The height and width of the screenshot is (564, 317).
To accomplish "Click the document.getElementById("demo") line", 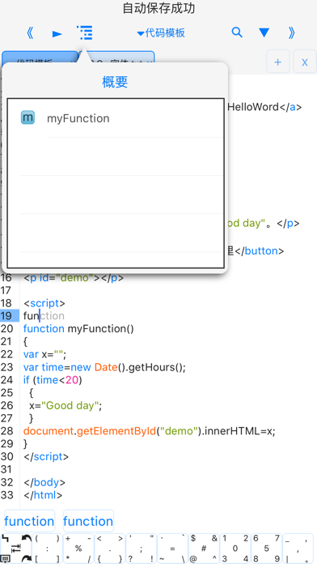I will pyautogui.click(x=150, y=431).
